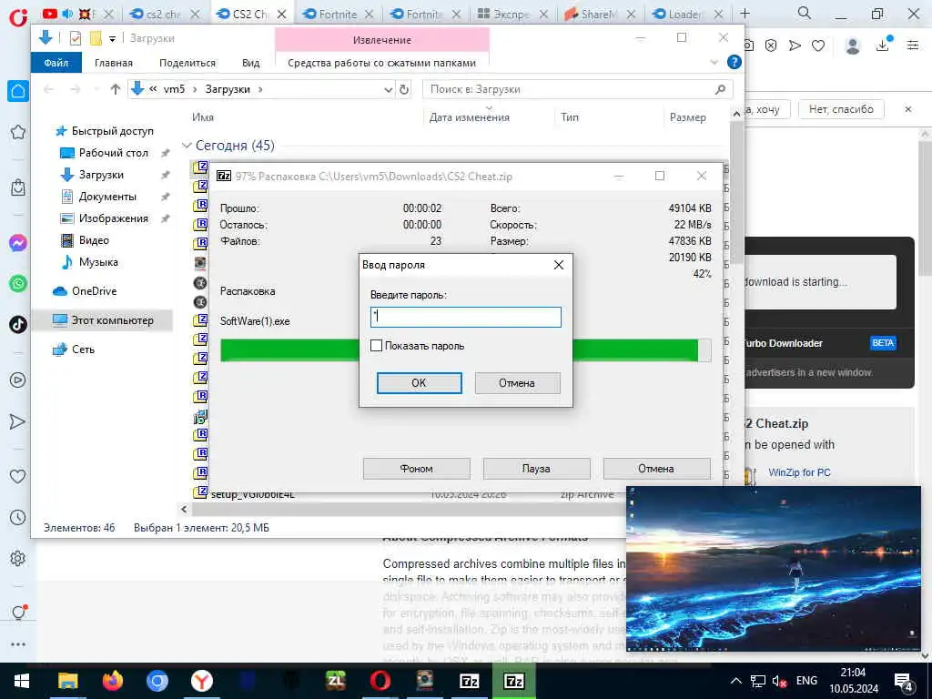Select Этот компьютер in navigation pane
Screen dimensions: 932x699
112,320
